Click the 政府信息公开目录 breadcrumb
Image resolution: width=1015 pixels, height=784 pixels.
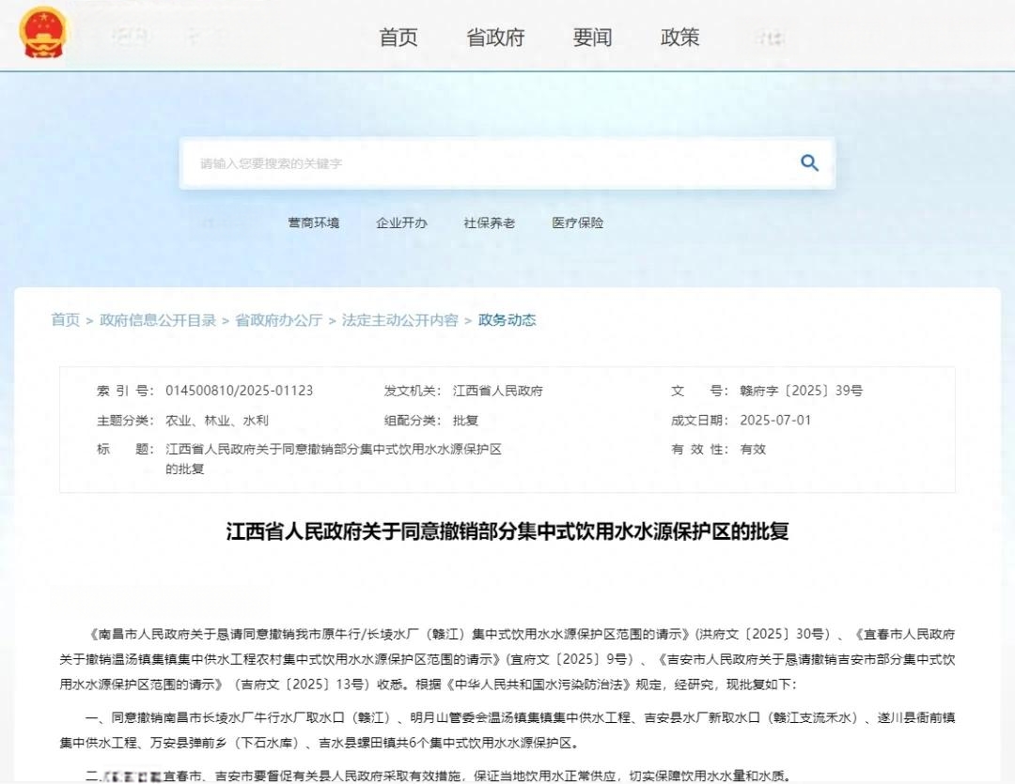[158, 320]
